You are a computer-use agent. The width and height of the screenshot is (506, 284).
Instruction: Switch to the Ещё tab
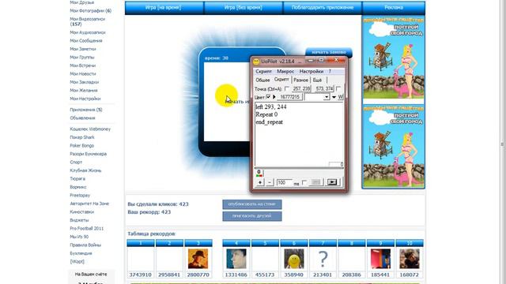[318, 80]
